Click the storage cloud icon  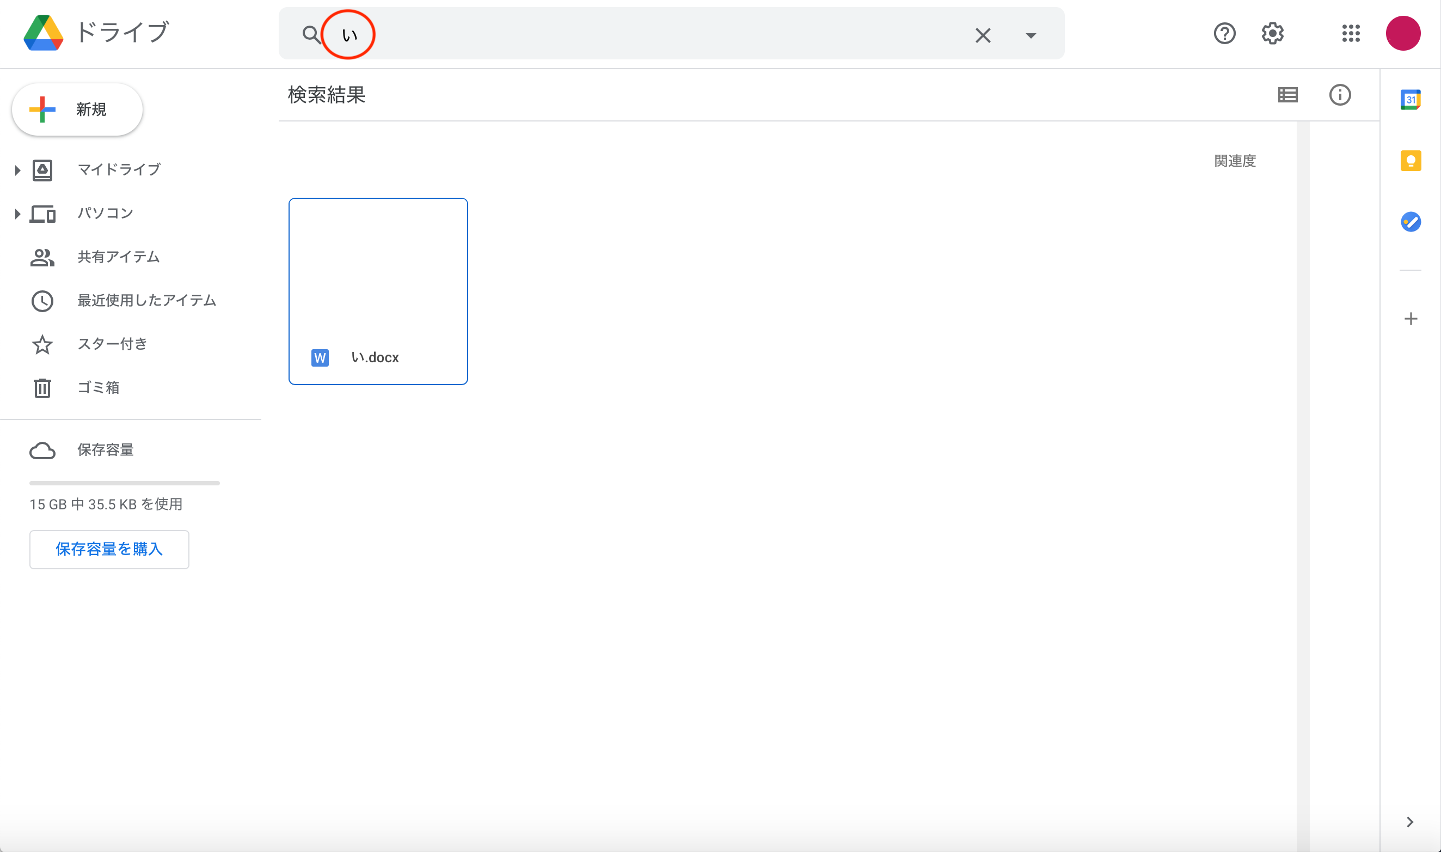pos(42,451)
